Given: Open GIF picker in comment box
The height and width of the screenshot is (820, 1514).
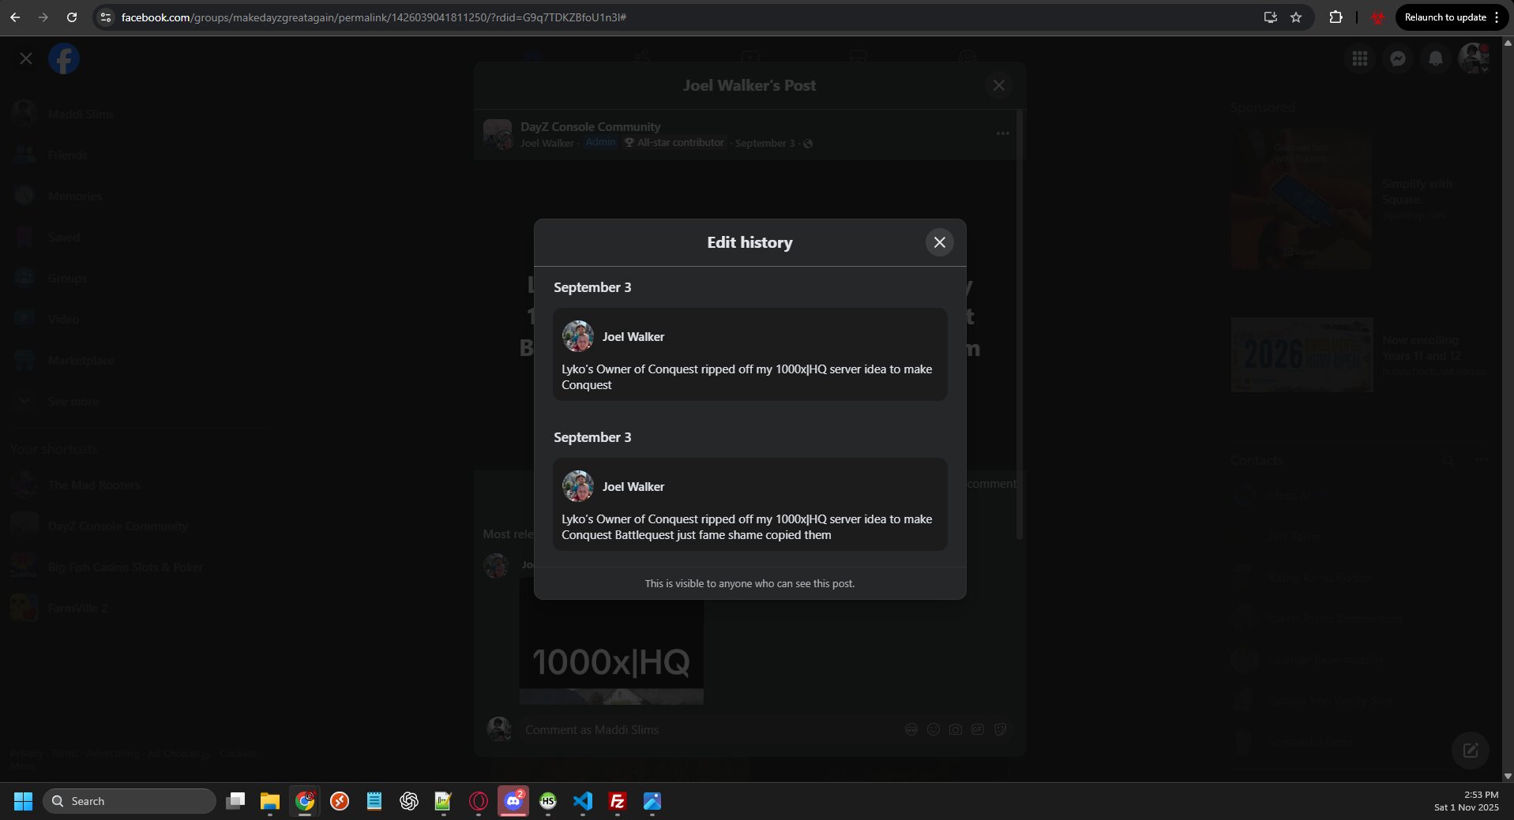Looking at the screenshot, I should tap(977, 730).
